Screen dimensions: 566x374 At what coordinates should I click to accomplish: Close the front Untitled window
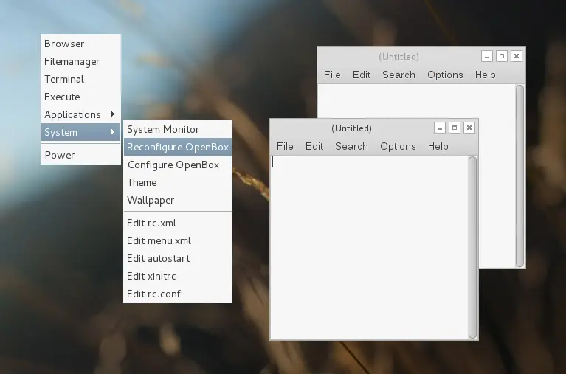[x=469, y=128]
